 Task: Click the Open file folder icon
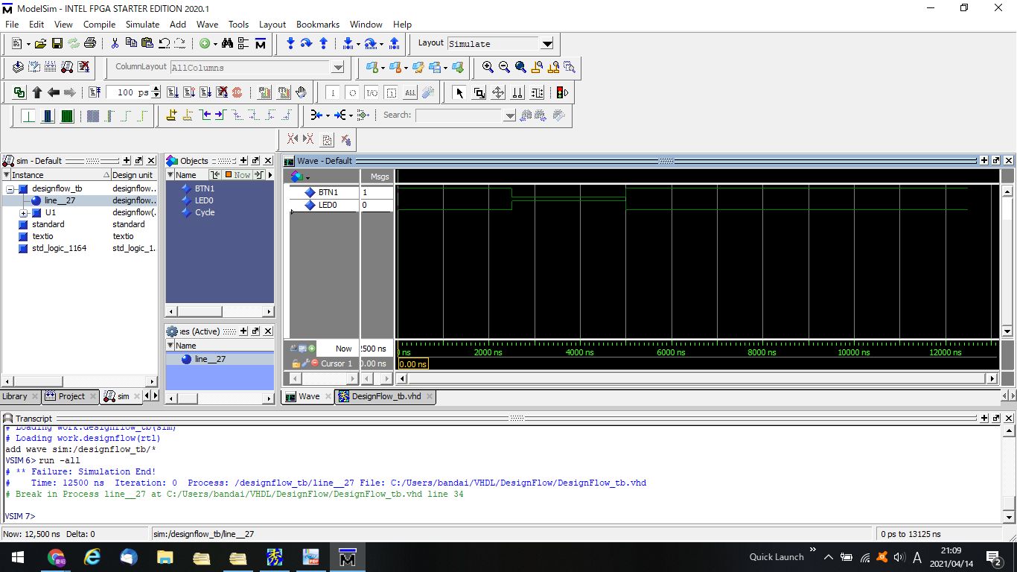coord(40,43)
